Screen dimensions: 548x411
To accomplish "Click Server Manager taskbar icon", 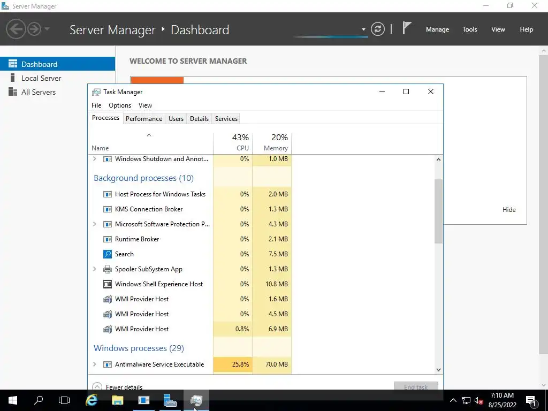I will (x=170, y=400).
